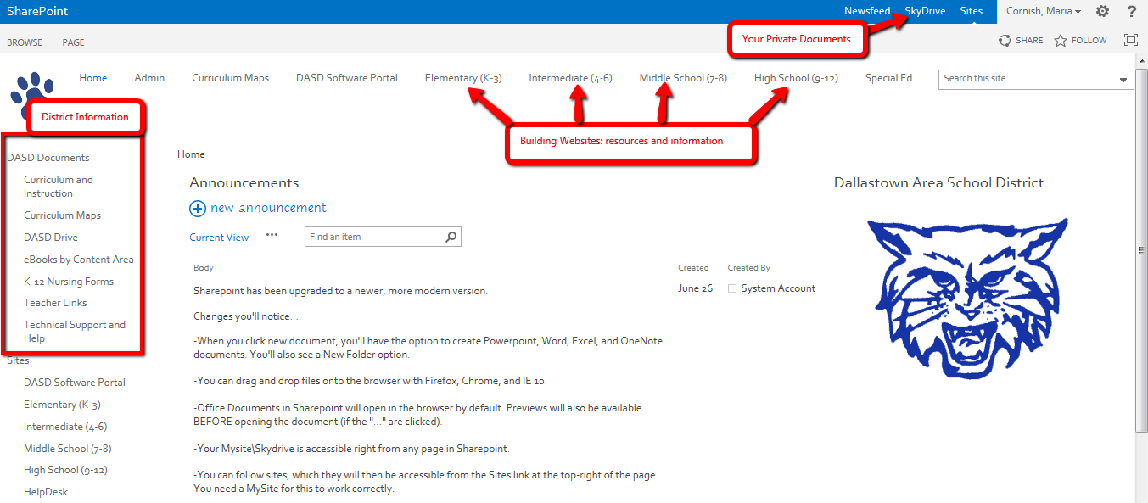Open the ellipsis menu beside Current View
The height and width of the screenshot is (503, 1148).
pos(272,235)
